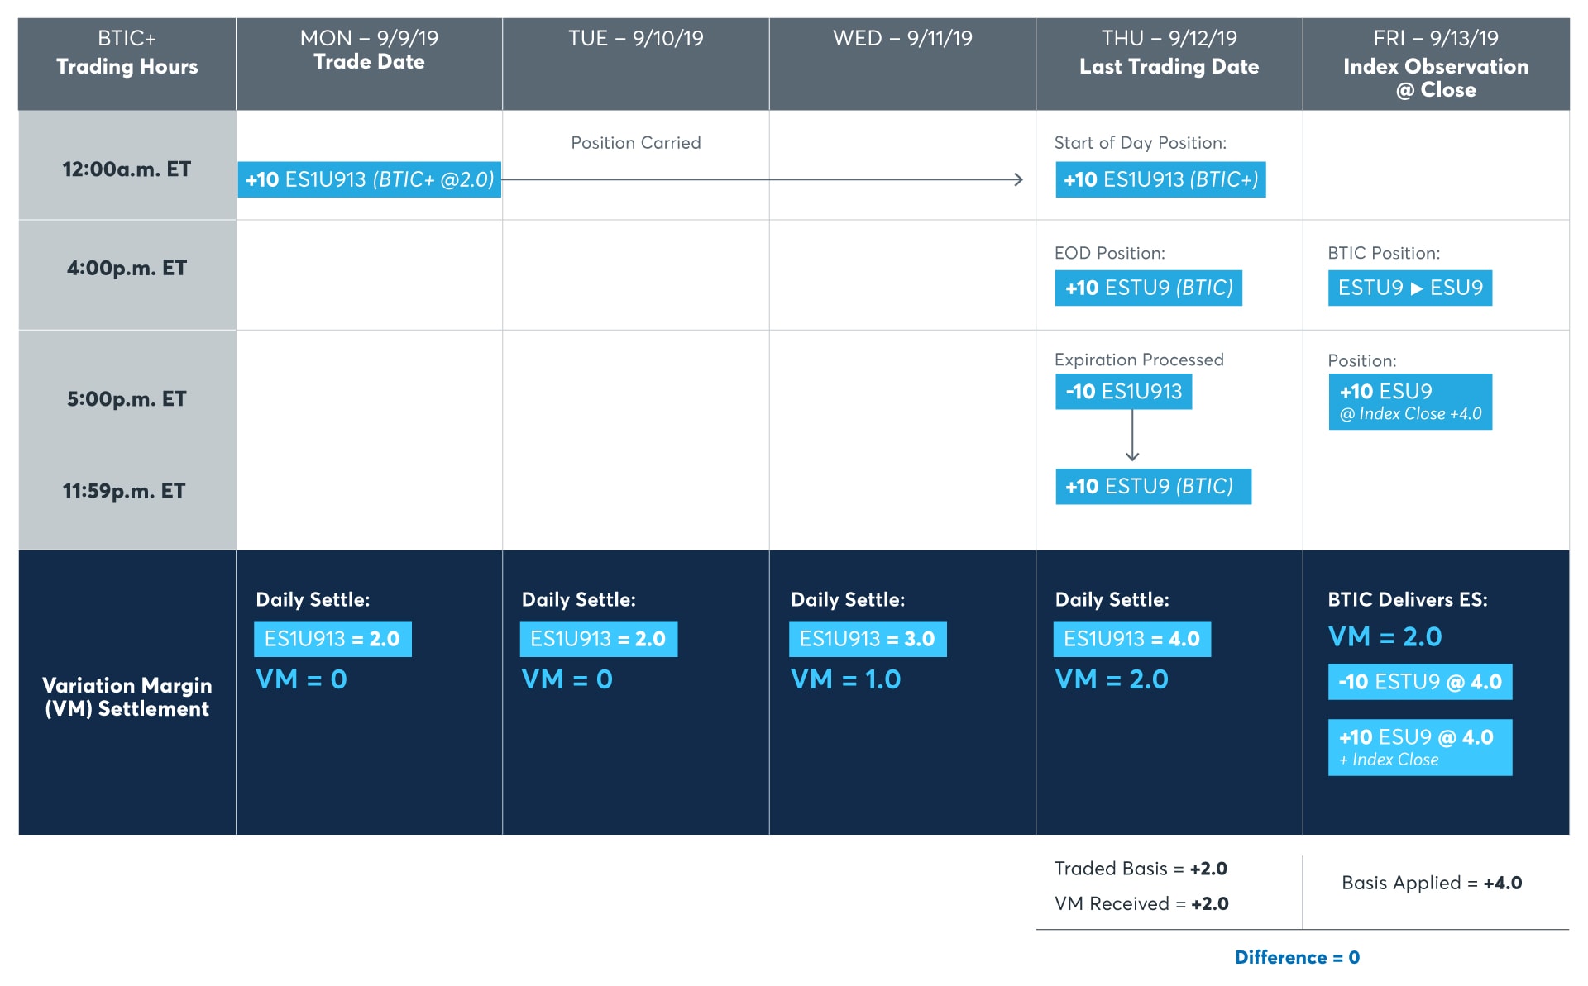Click the Variation Margin (VM) Settlement label

(127, 697)
